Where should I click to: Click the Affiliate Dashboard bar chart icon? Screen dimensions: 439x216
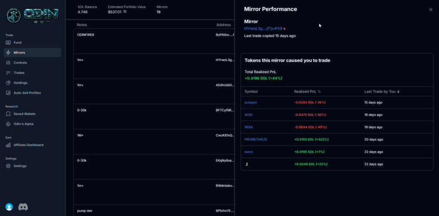(9, 145)
